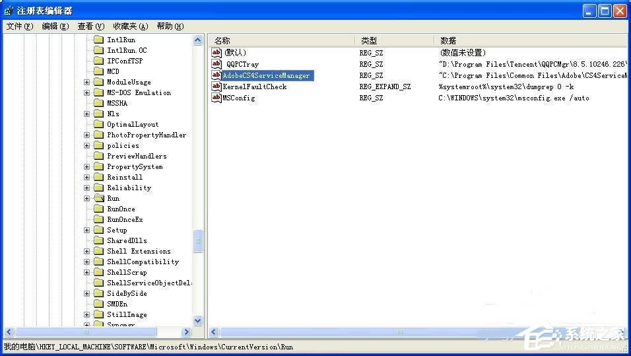Expand the Shell Extensions tree node
The width and height of the screenshot is (631, 356).
(86, 251)
